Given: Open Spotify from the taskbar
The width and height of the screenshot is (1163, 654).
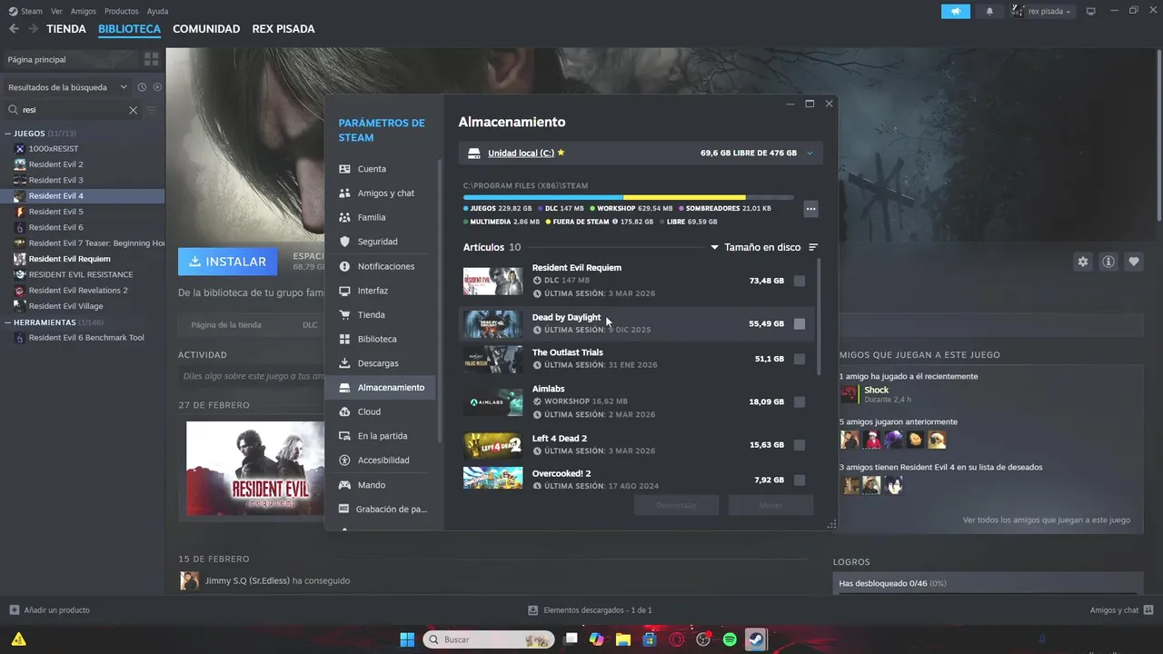Looking at the screenshot, I should (730, 639).
